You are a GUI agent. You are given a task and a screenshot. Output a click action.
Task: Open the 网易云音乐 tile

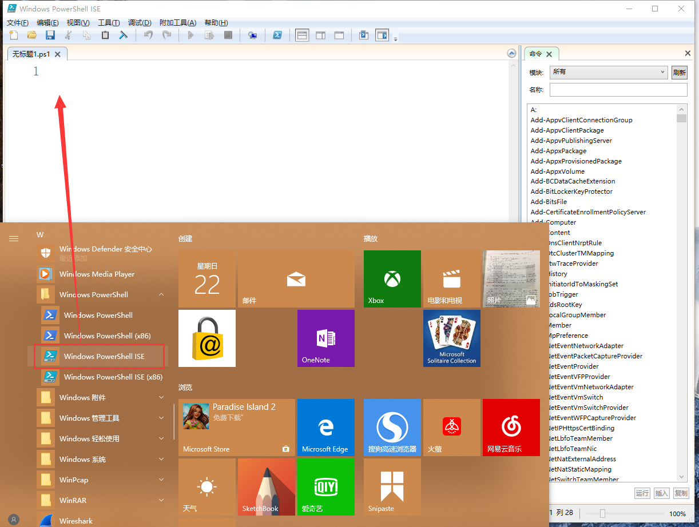511,428
